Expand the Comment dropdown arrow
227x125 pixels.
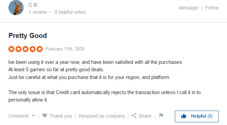pyautogui.click(x=33, y=116)
